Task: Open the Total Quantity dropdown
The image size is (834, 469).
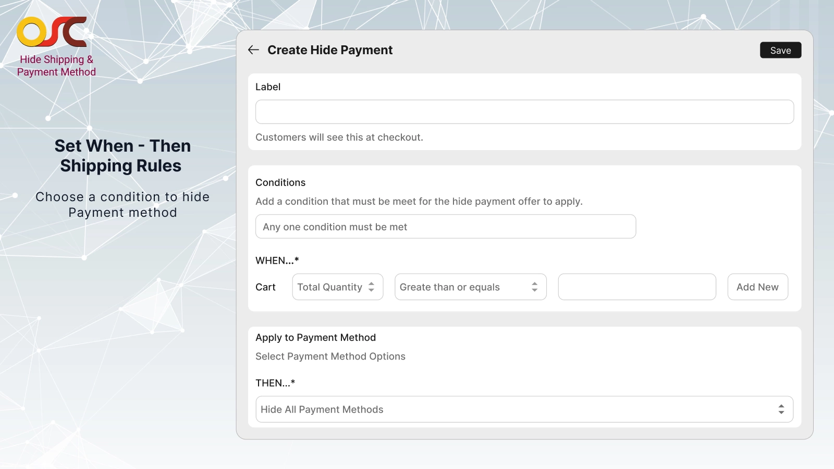Action: [337, 287]
